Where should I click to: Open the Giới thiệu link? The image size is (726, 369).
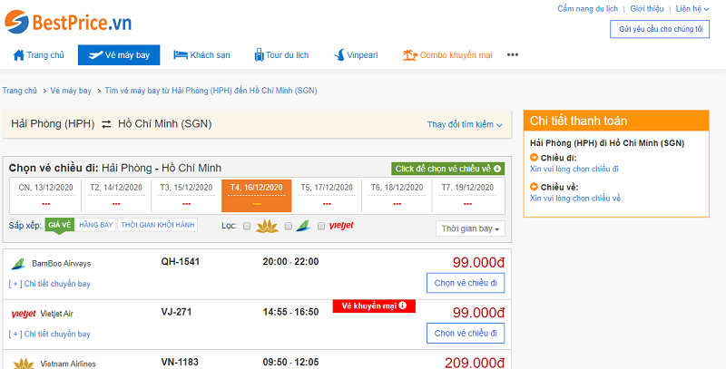click(x=647, y=9)
